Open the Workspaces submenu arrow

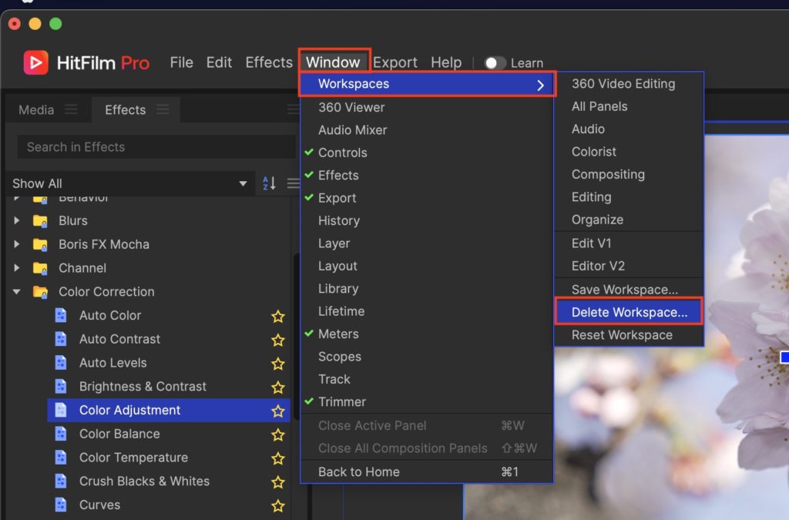click(x=540, y=85)
